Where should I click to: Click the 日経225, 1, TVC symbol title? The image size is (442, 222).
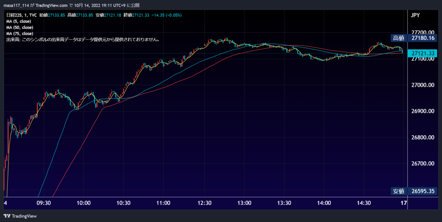click(22, 15)
